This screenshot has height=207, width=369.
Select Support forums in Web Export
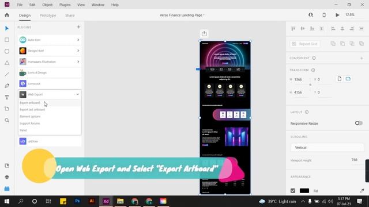point(29,123)
